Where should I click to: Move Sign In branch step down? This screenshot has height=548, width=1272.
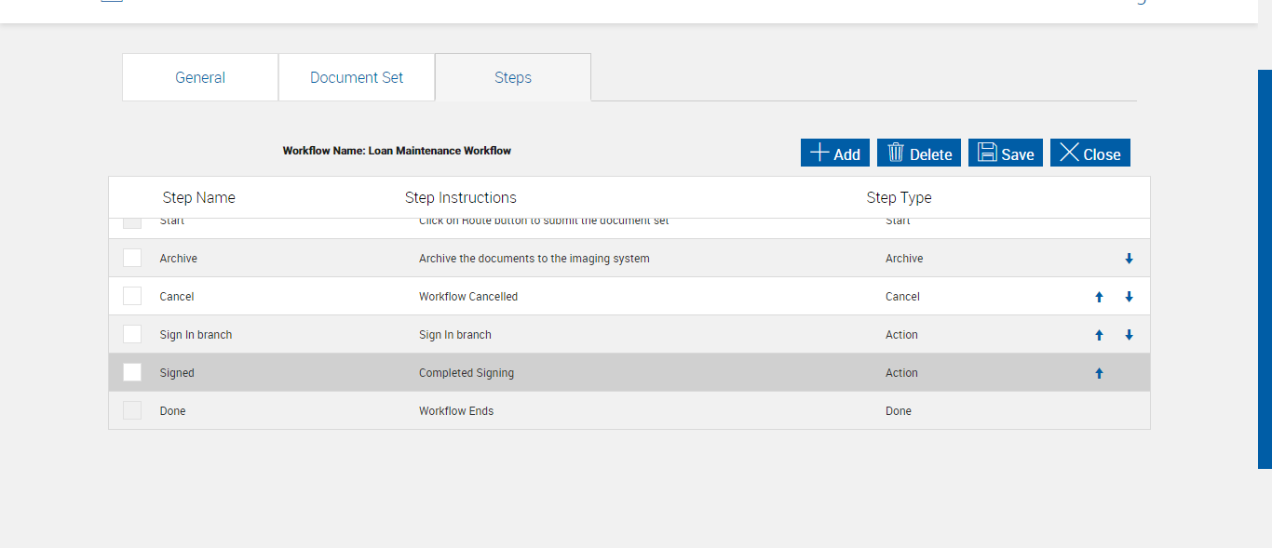tap(1129, 335)
